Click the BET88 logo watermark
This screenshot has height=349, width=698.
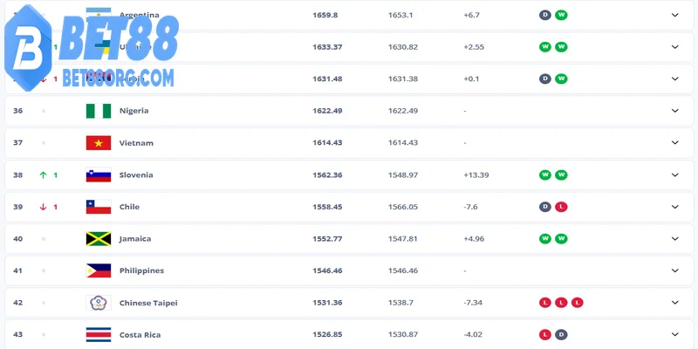92,48
